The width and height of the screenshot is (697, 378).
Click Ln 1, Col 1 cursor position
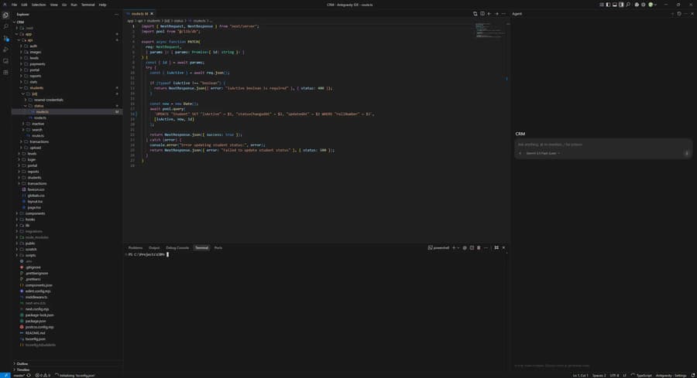580,376
